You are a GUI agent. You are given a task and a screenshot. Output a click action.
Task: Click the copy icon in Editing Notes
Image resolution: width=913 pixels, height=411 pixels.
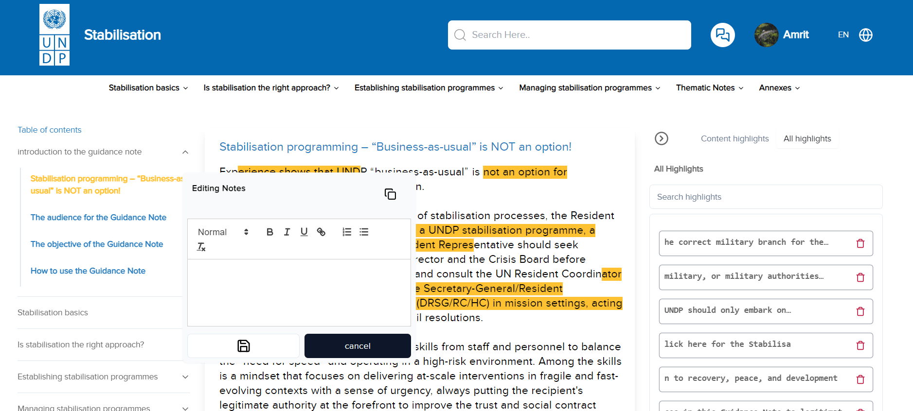pyautogui.click(x=390, y=194)
